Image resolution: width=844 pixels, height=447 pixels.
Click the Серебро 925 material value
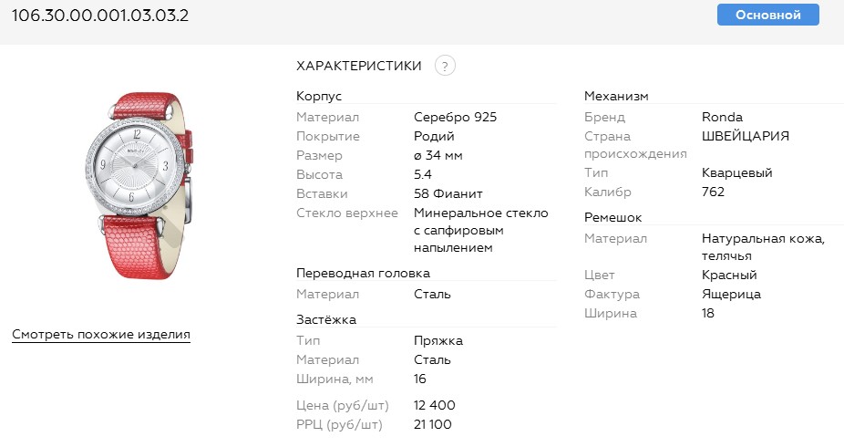455,117
